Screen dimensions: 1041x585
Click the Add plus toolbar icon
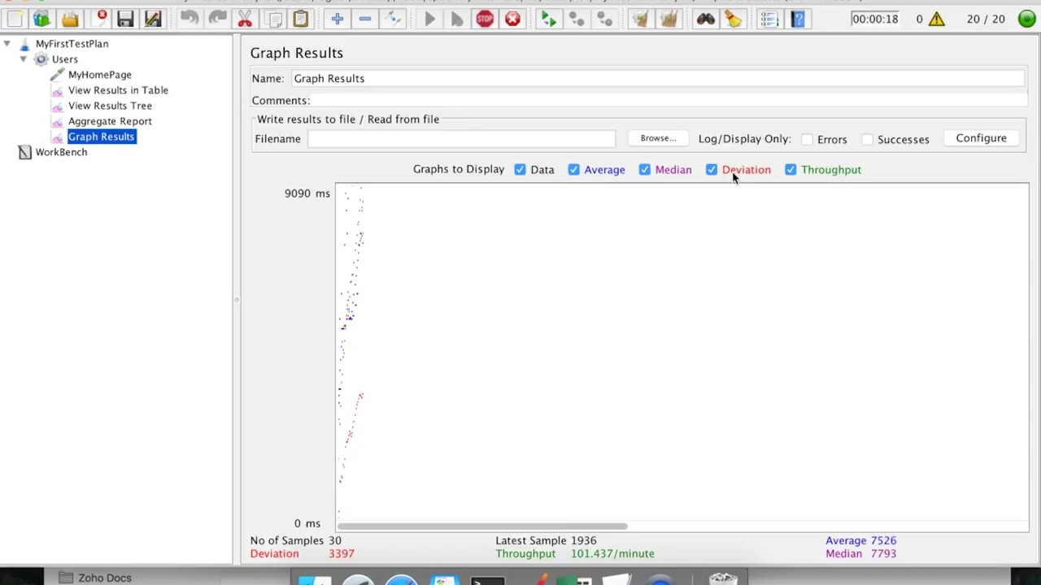point(337,19)
